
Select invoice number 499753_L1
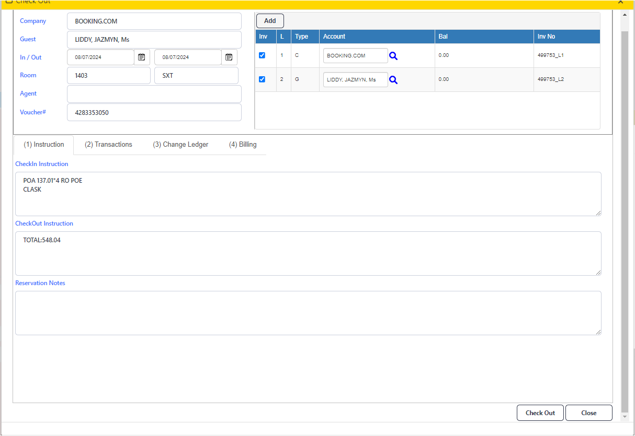pyautogui.click(x=551, y=55)
